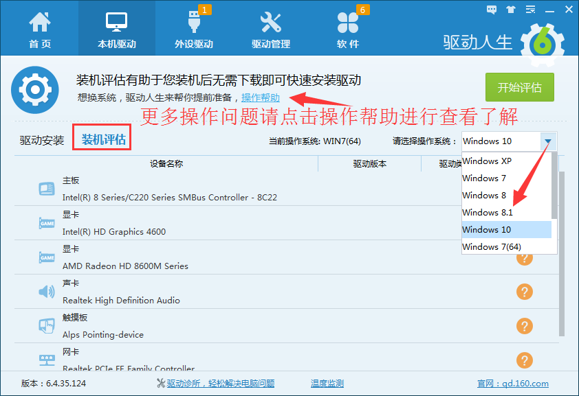Choose Windows 8 from the list
This screenshot has width=579, height=396.
point(506,195)
